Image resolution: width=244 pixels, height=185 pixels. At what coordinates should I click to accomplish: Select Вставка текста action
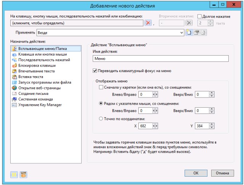[27, 77]
